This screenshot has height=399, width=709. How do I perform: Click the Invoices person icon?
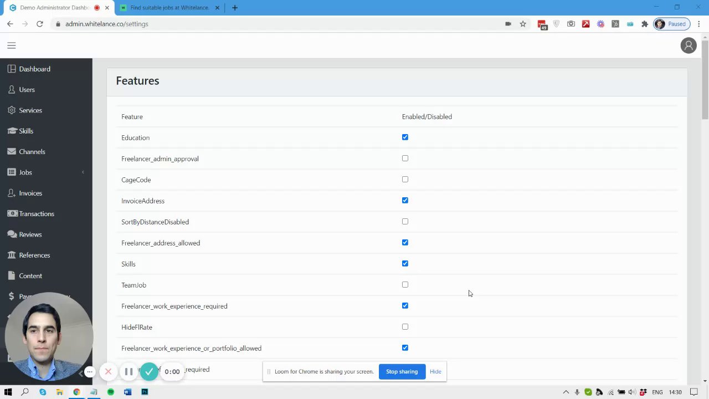12,193
